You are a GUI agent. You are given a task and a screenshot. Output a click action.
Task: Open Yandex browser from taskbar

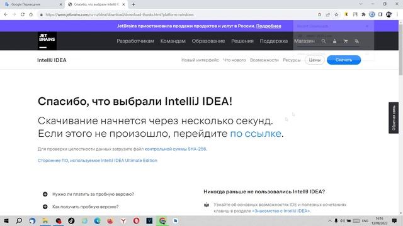(123, 220)
